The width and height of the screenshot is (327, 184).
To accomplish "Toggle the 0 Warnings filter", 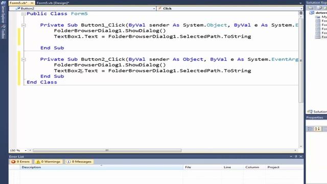I will tap(48, 162).
